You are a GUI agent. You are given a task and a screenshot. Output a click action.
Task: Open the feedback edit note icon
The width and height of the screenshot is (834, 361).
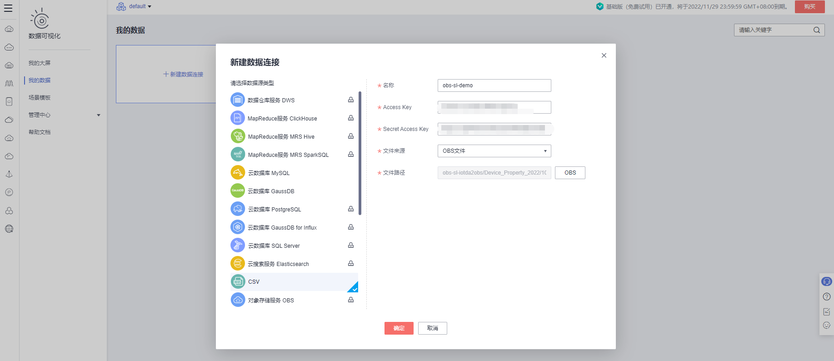[827, 311]
